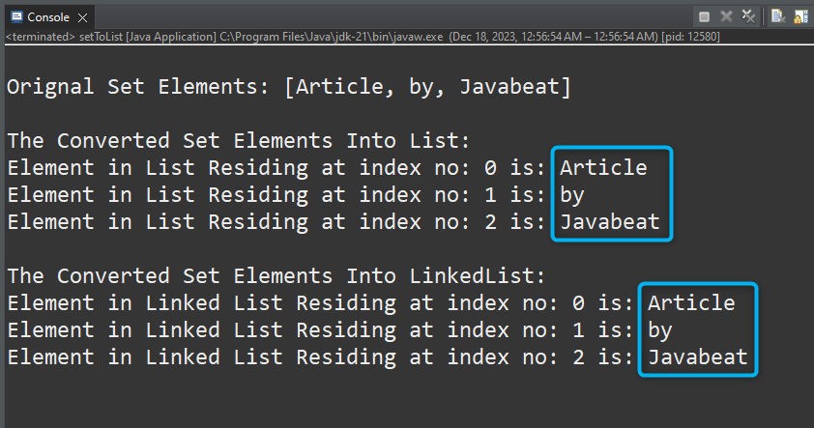Click the Remove Launch single X icon

726,16
